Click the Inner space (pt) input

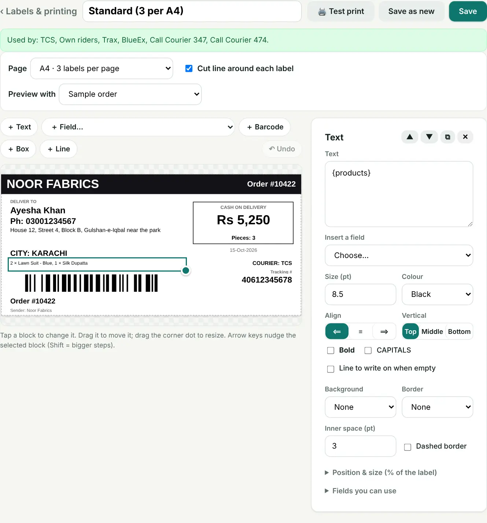pos(360,446)
